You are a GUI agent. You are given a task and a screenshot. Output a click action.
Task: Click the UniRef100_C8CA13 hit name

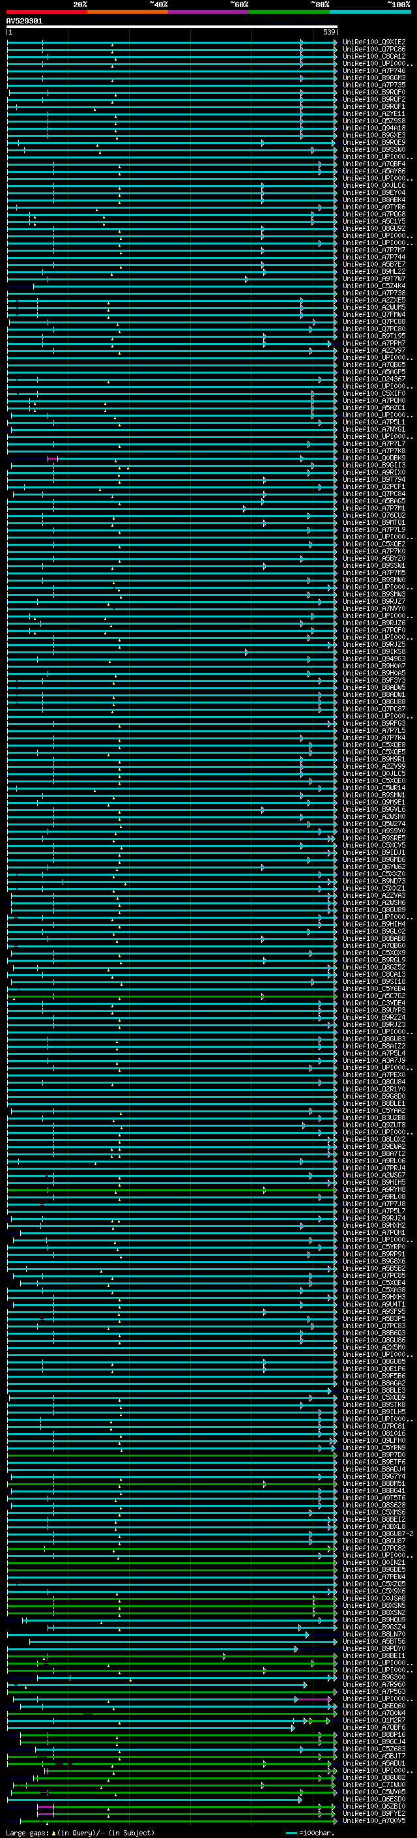click(374, 974)
